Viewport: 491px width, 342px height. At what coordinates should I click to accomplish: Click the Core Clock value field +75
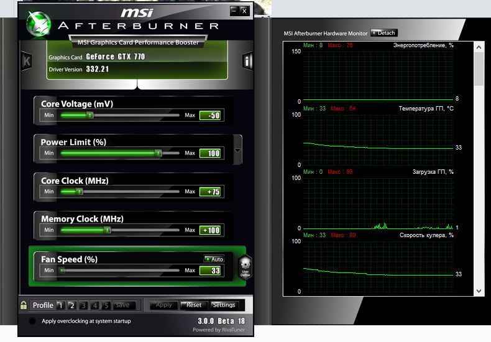(210, 192)
